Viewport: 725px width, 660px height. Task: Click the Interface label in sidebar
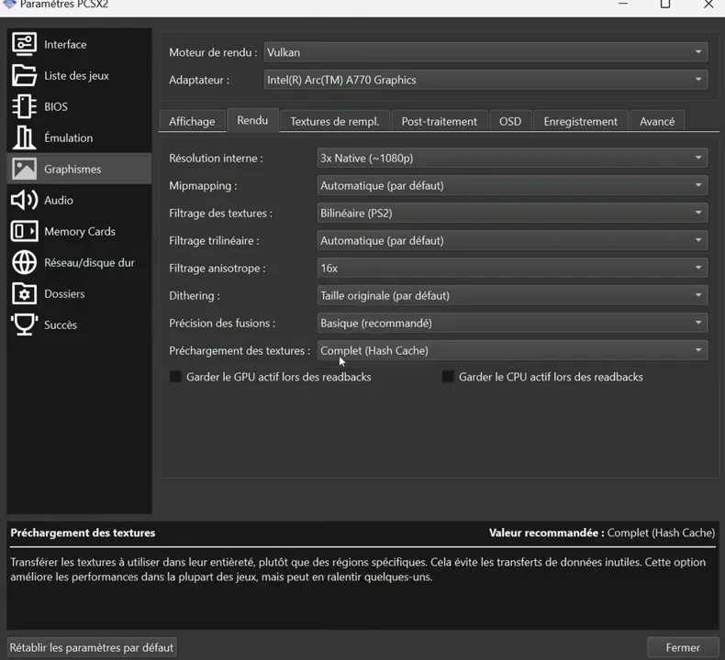(x=65, y=44)
